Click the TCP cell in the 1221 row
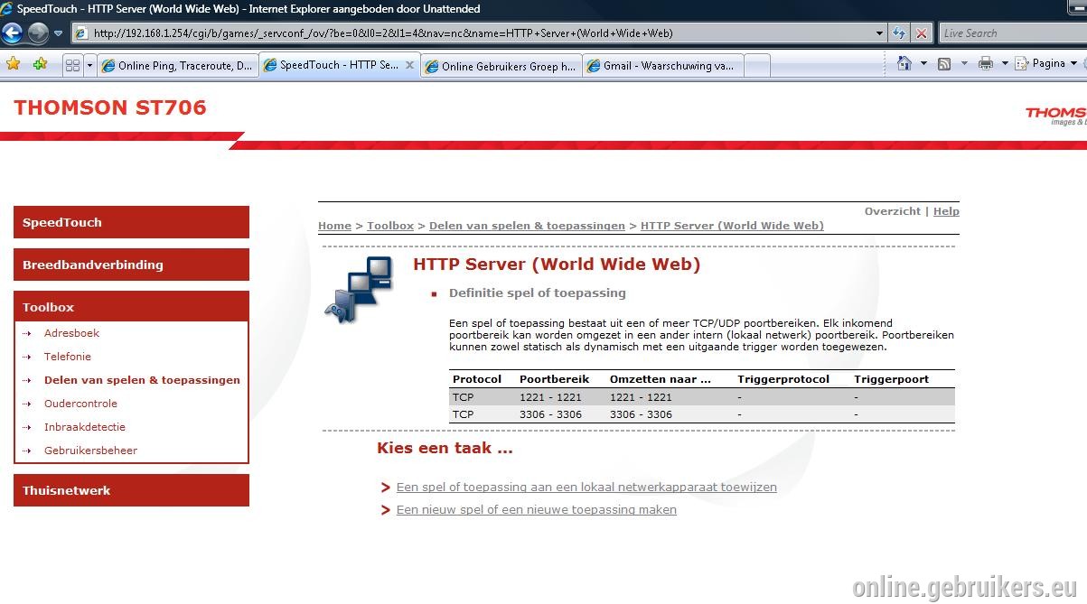 (x=463, y=397)
